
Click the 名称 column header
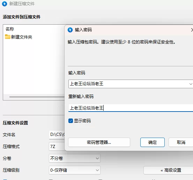tap(10, 29)
